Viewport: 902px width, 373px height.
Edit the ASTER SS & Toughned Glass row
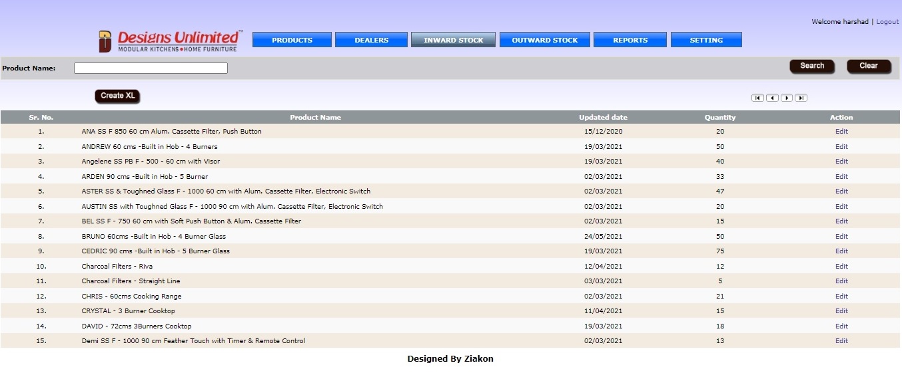click(841, 191)
